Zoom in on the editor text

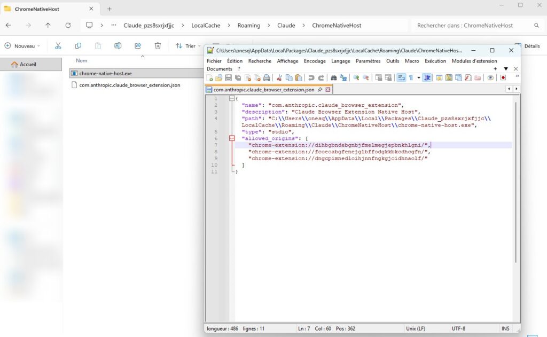point(356,78)
